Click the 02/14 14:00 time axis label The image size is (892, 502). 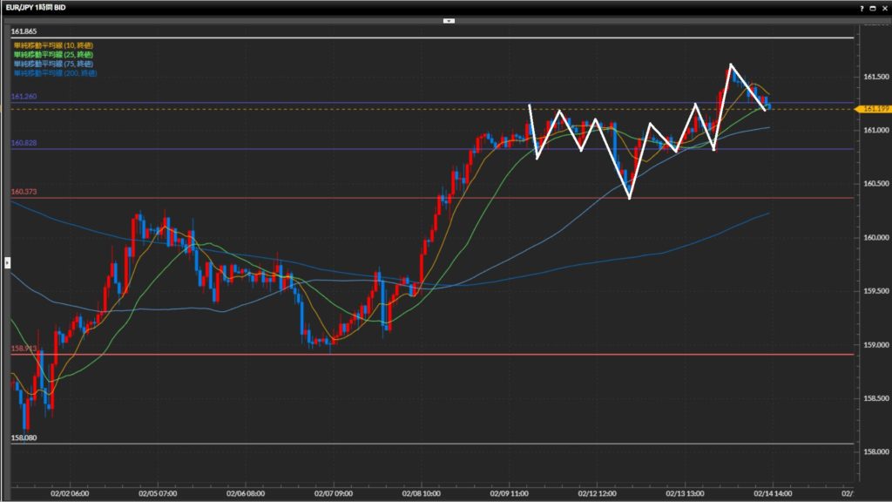pos(772,492)
